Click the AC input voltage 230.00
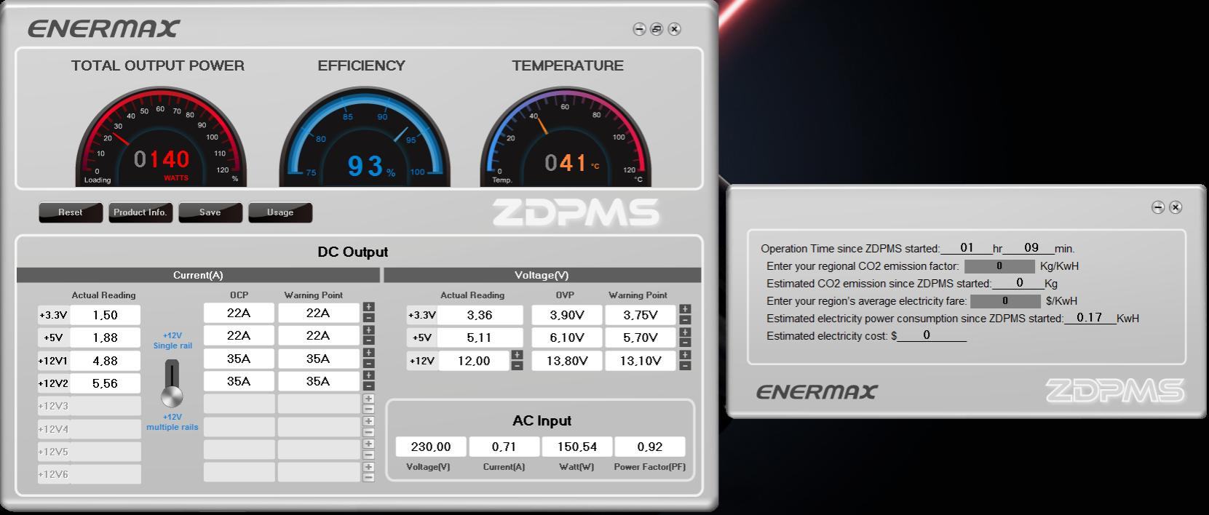Viewport: 1209px width, 515px height. [431, 447]
